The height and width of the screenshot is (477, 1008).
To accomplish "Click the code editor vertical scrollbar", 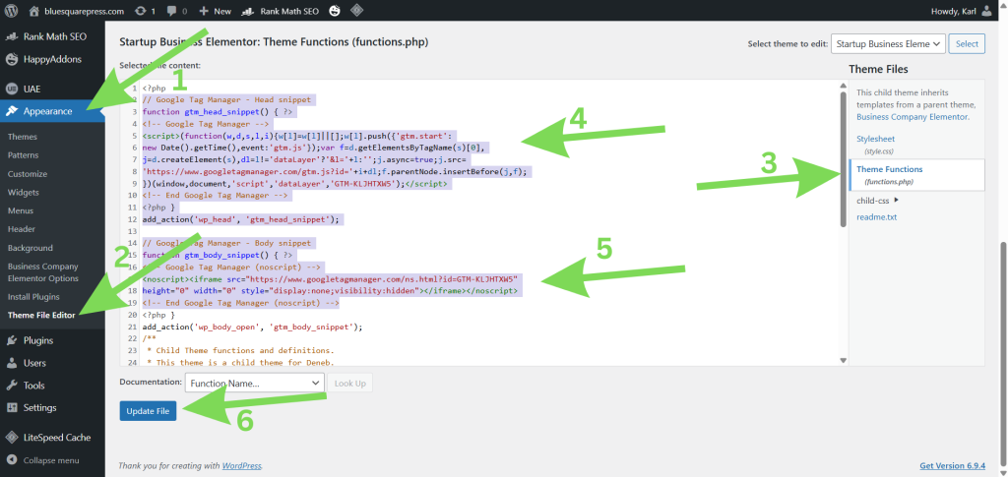I will [x=842, y=157].
